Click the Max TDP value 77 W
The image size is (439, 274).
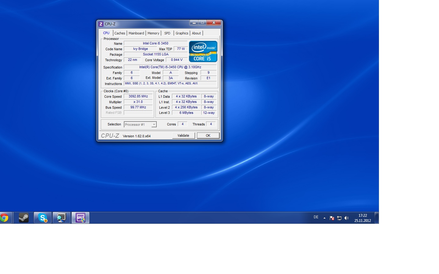tap(181, 49)
